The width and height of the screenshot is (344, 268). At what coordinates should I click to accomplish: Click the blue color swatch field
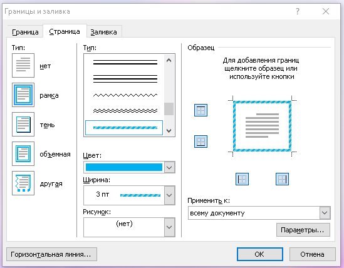124,167
